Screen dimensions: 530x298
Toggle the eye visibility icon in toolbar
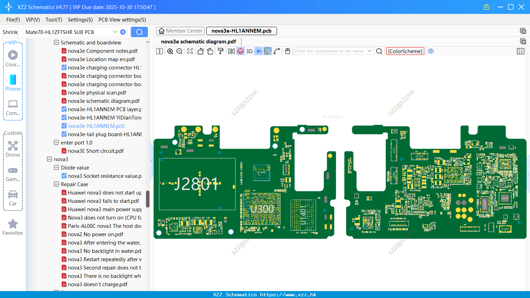click(431, 51)
